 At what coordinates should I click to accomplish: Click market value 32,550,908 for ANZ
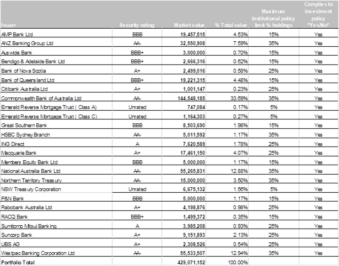192,44
